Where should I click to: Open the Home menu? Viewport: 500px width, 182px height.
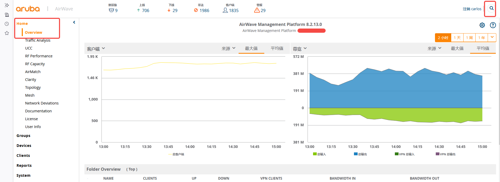pos(22,24)
